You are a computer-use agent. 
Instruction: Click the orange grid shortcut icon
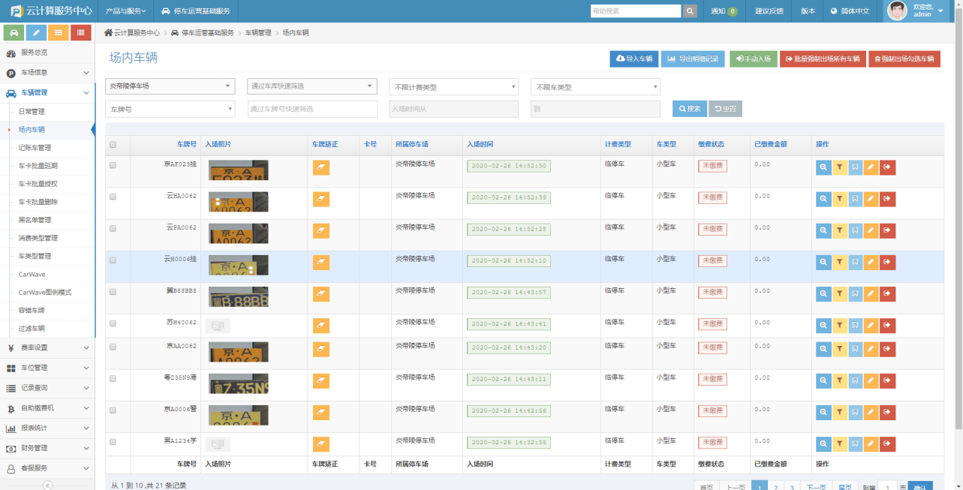coord(59,33)
